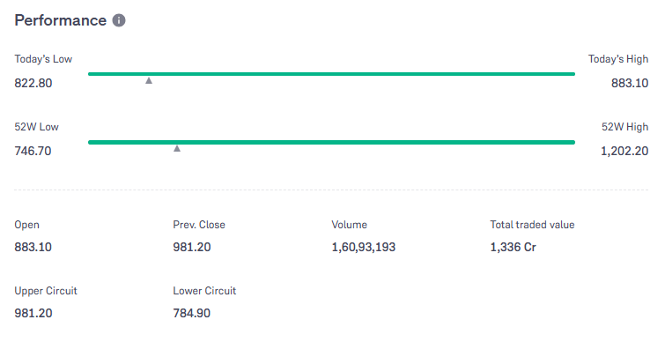Click the Today's range triangle marker
Image resolution: width=665 pixels, height=342 pixels.
click(x=149, y=80)
